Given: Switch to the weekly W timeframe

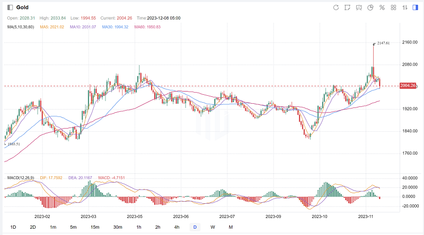Looking at the screenshot, I should pyautogui.click(x=213, y=227).
